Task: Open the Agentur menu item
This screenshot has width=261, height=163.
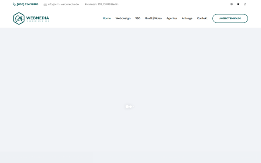Action: click(172, 18)
